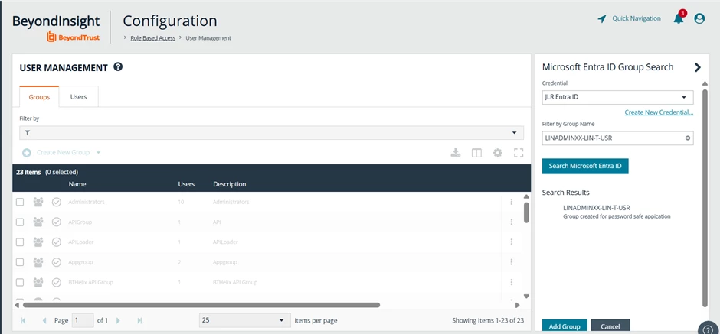Toggle the column layout split-view icon
Screen dimensions: 720x334
(x=476, y=153)
